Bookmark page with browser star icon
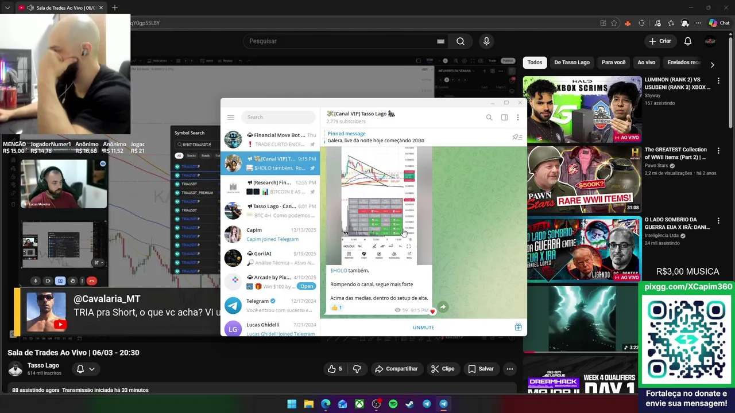This screenshot has height=413, width=735. 614,23
